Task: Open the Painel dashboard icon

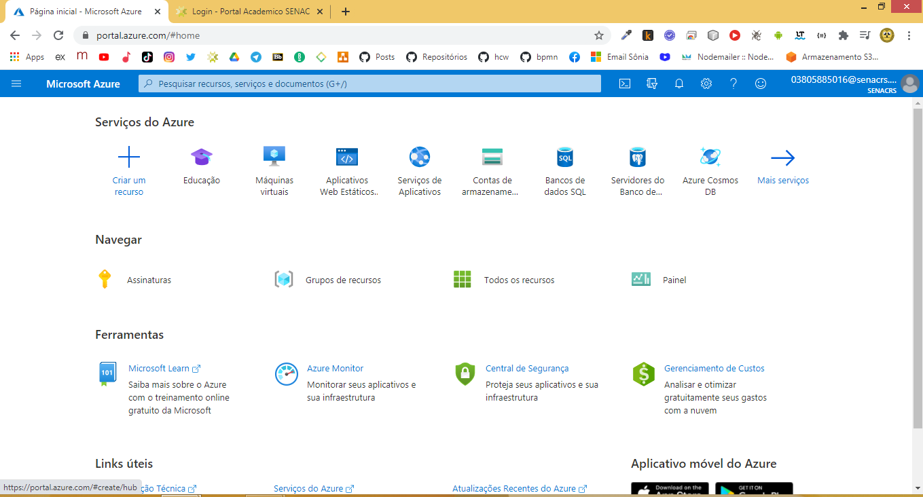Action: coord(640,279)
